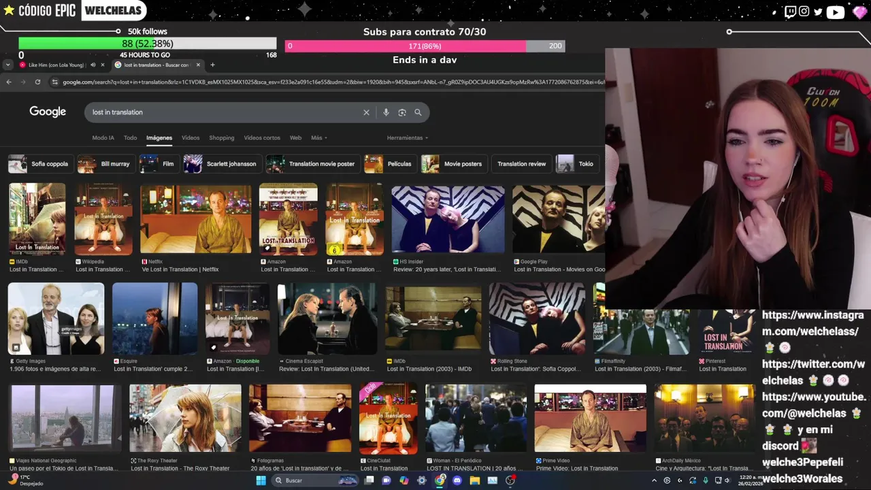Open the Fotogramas result image
Screen dimensions: 871x490
(300, 419)
